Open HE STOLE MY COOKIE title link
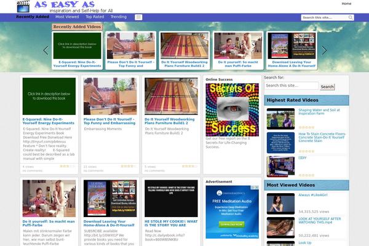The height and width of the screenshot is (246, 369). click(x=171, y=223)
